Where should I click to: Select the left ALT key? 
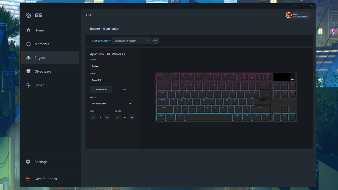pyautogui.click(x=180, y=117)
